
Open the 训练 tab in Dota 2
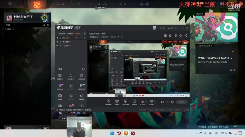point(123,4)
